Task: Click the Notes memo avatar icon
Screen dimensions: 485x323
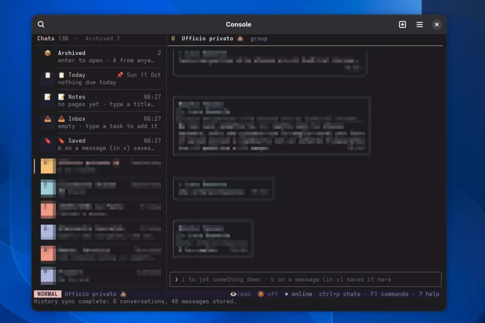Action: click(48, 97)
